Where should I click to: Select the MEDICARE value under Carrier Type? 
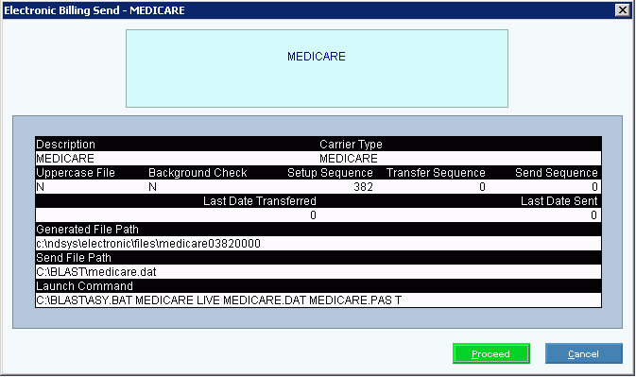[349, 159]
